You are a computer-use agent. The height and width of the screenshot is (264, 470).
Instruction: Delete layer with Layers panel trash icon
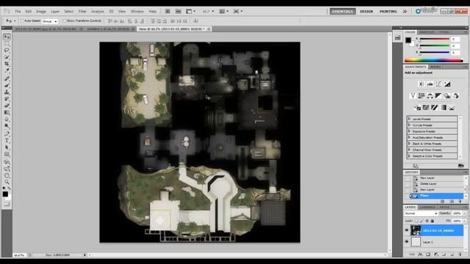[460, 254]
